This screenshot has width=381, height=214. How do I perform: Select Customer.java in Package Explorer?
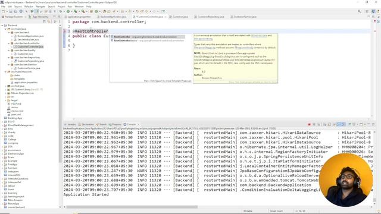click(23, 54)
